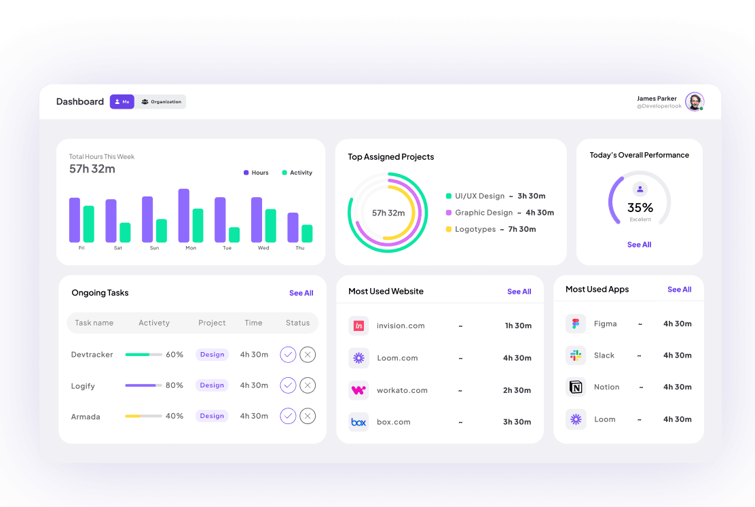The image size is (755, 507).
Task: Select the Figma icon in Most Used Apps
Action: click(x=576, y=324)
